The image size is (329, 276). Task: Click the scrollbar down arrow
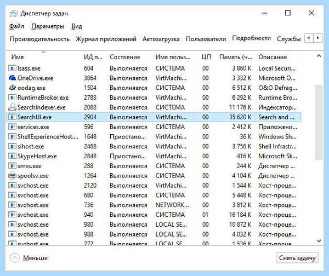pos(319,241)
